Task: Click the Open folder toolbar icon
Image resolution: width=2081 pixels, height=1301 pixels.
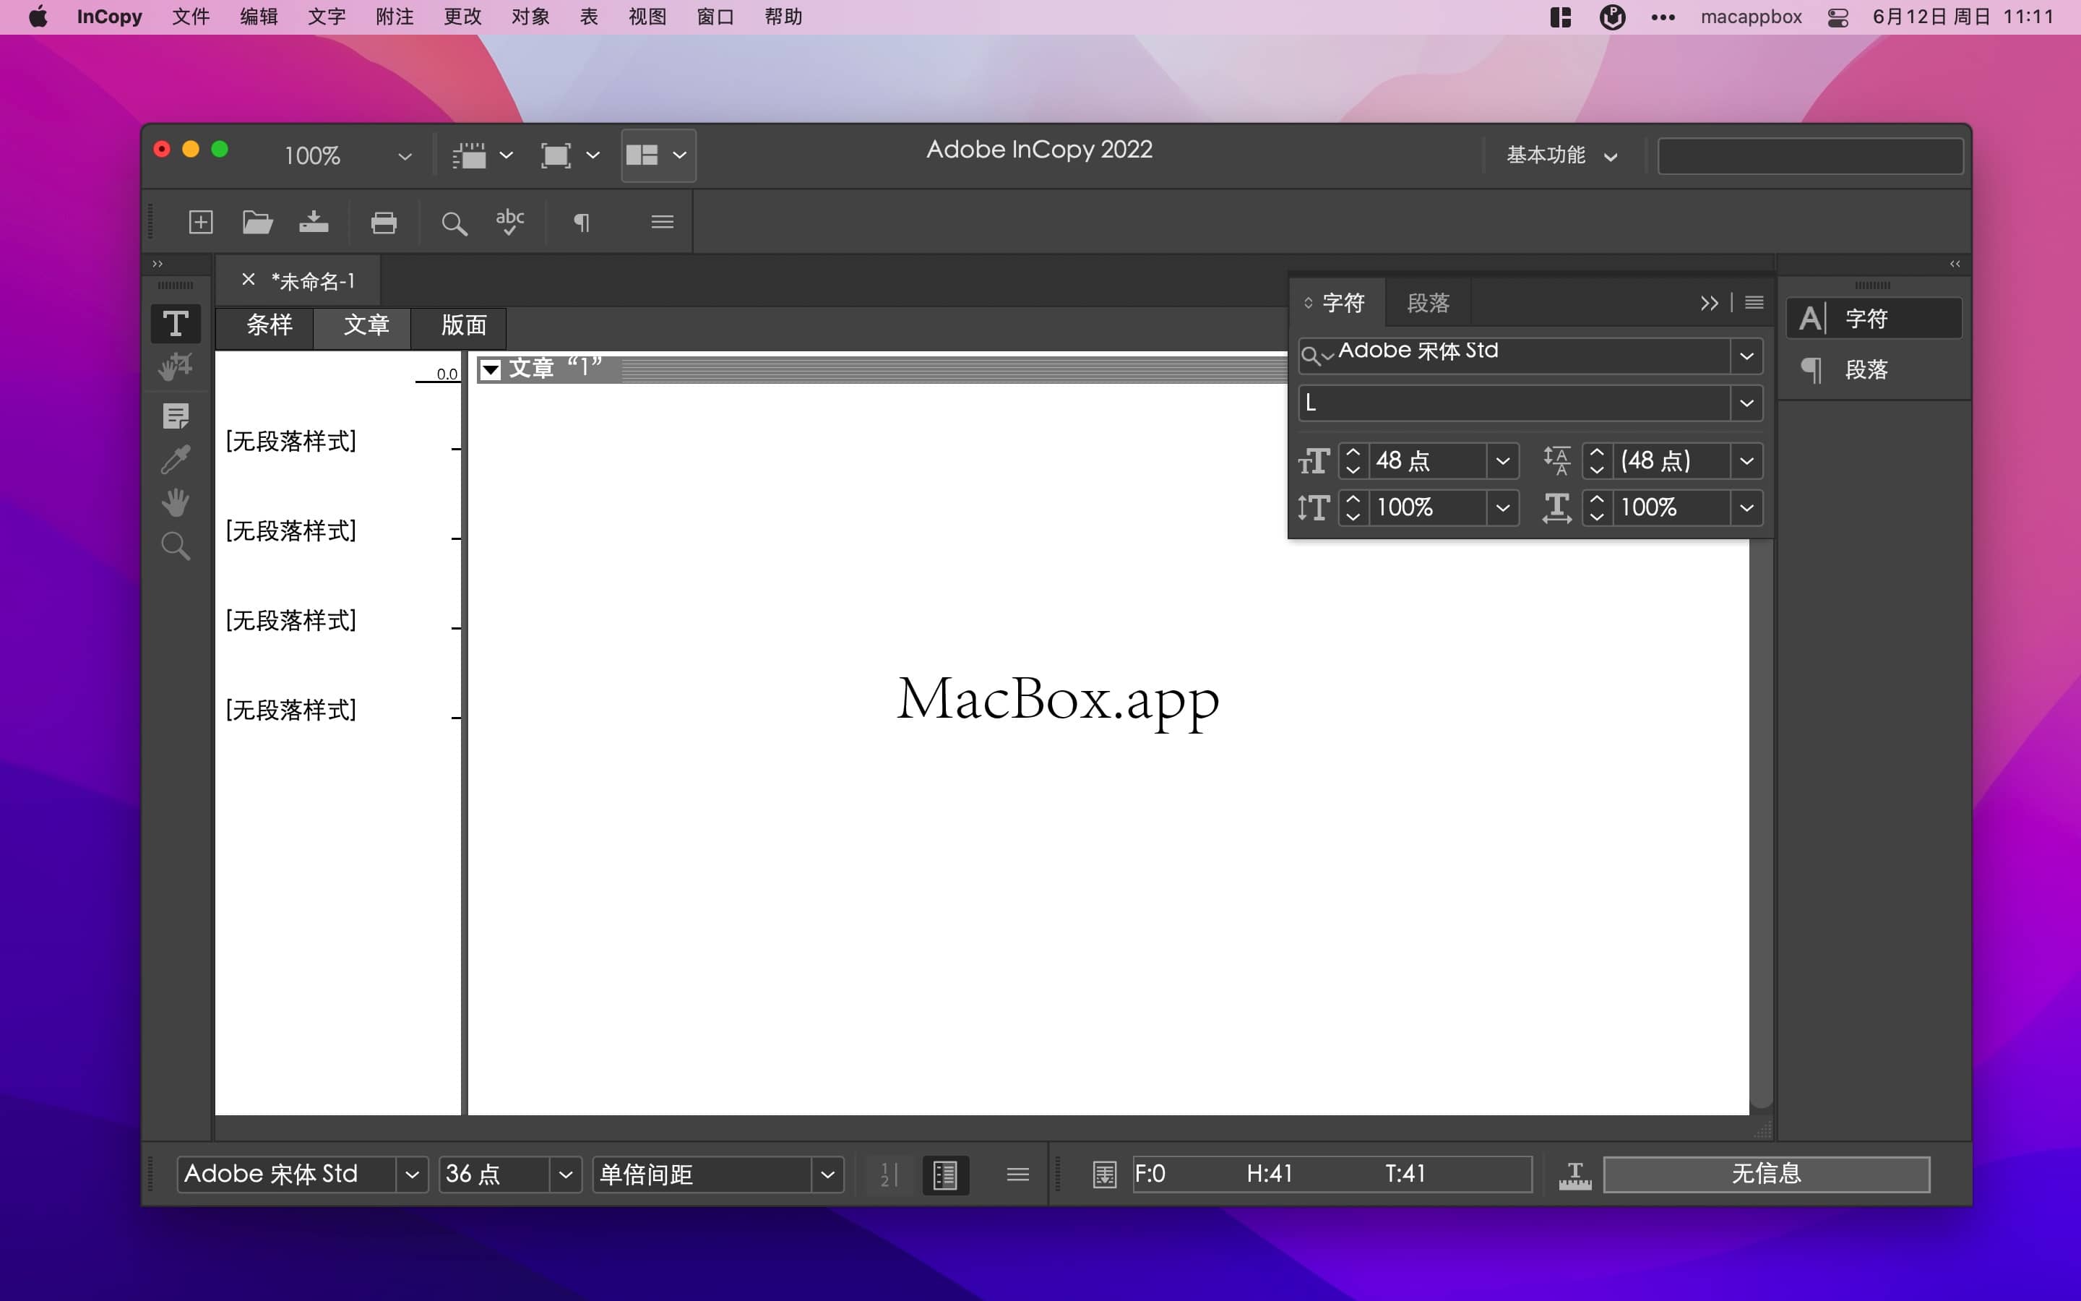Action: click(257, 223)
